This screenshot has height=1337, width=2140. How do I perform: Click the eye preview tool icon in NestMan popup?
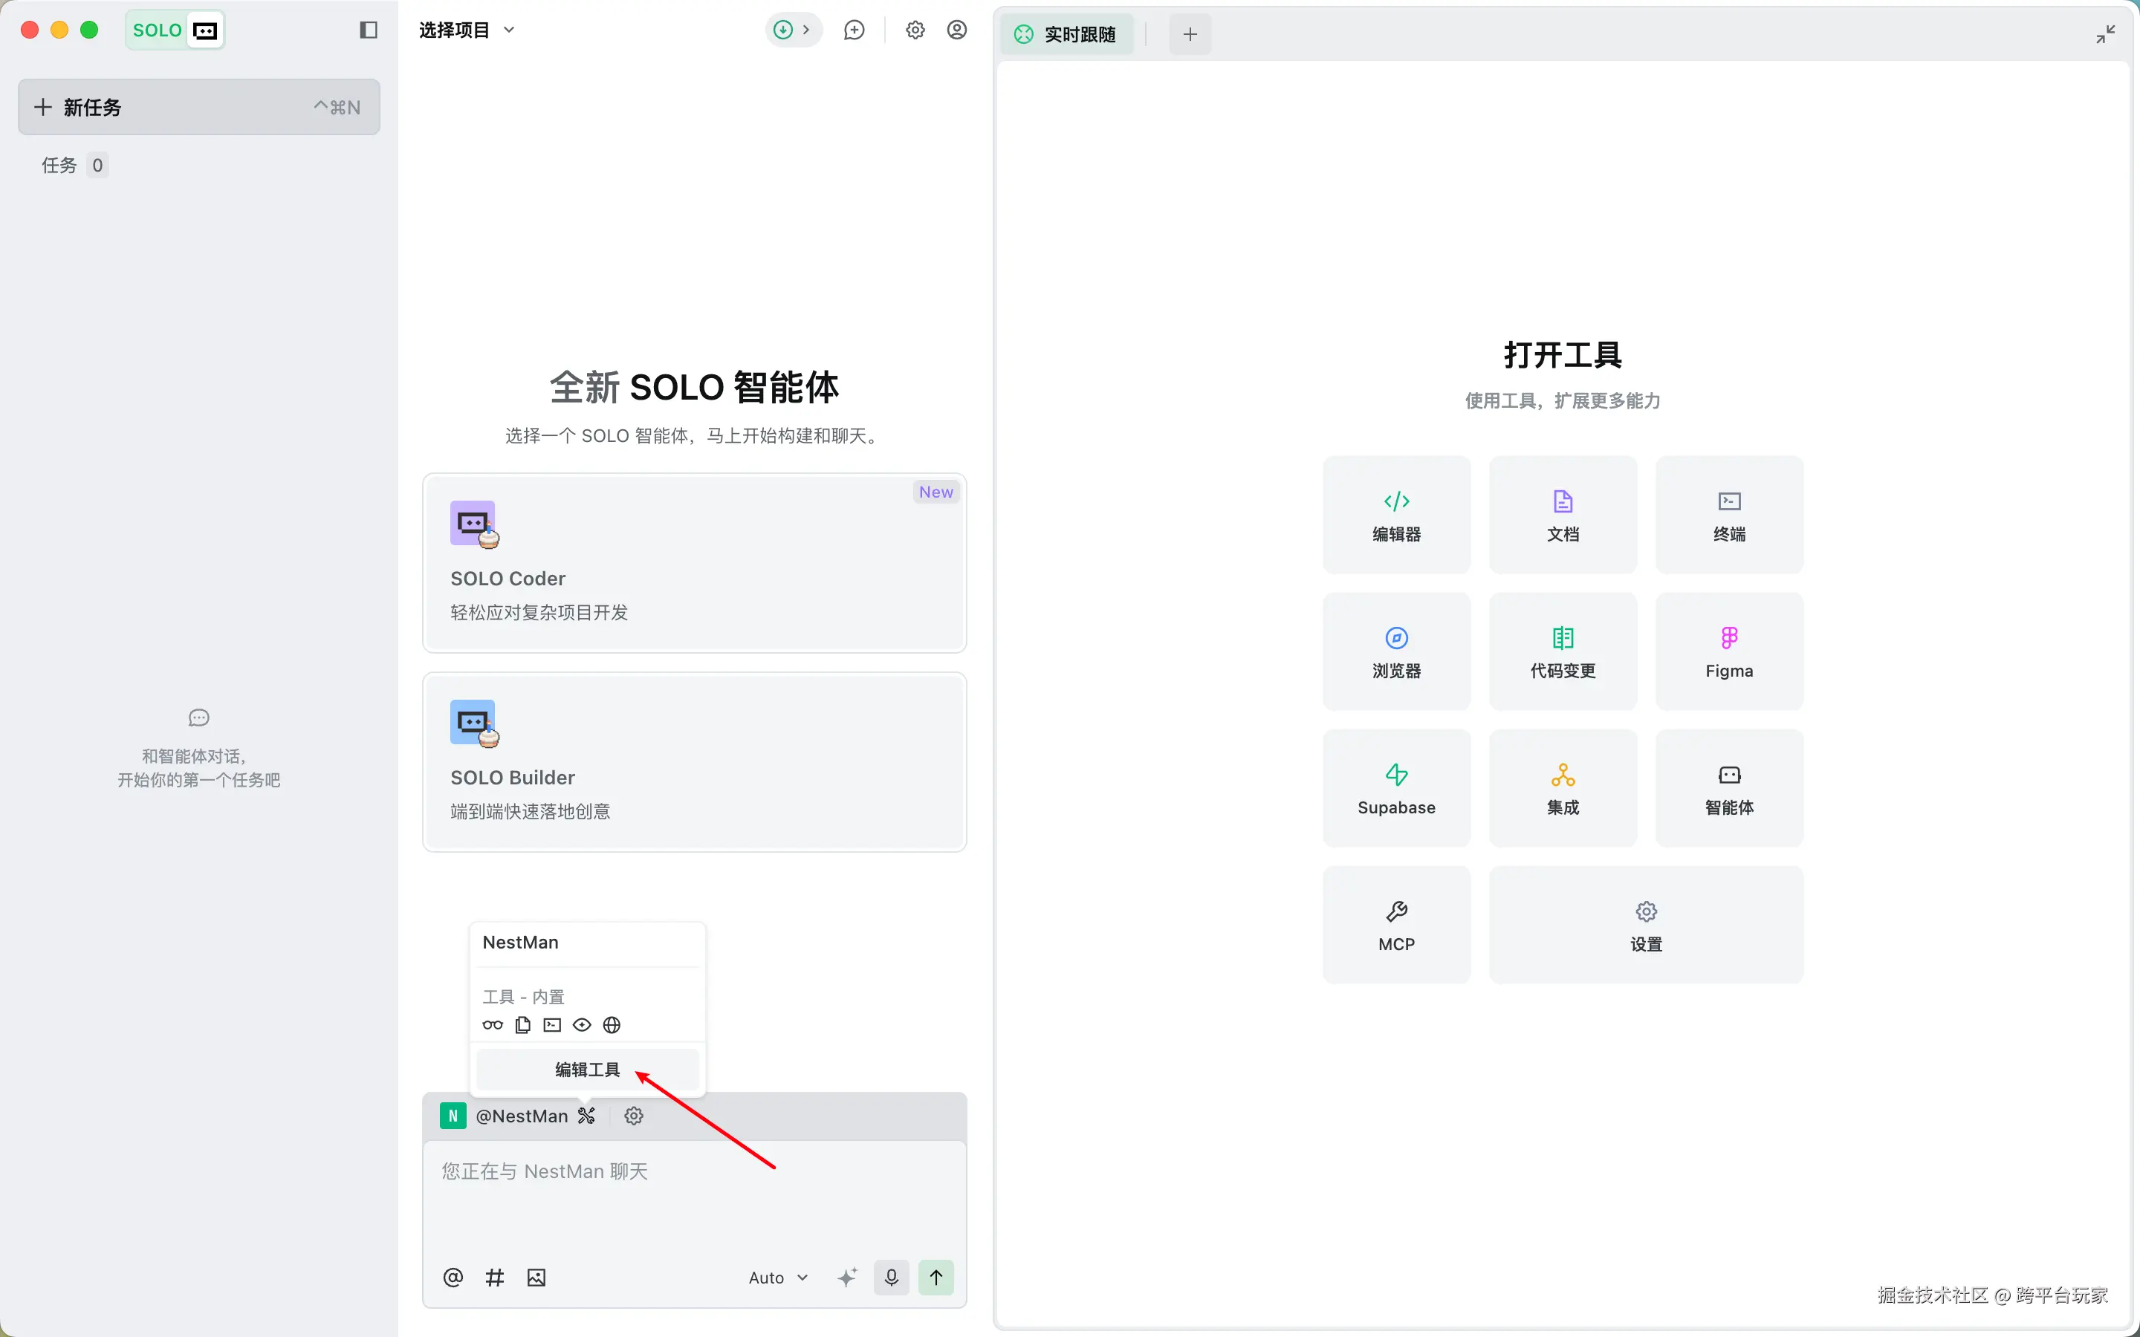click(x=582, y=1025)
